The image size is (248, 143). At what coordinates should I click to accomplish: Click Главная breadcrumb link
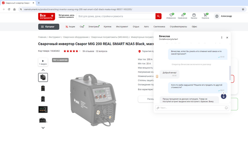click(x=42, y=37)
